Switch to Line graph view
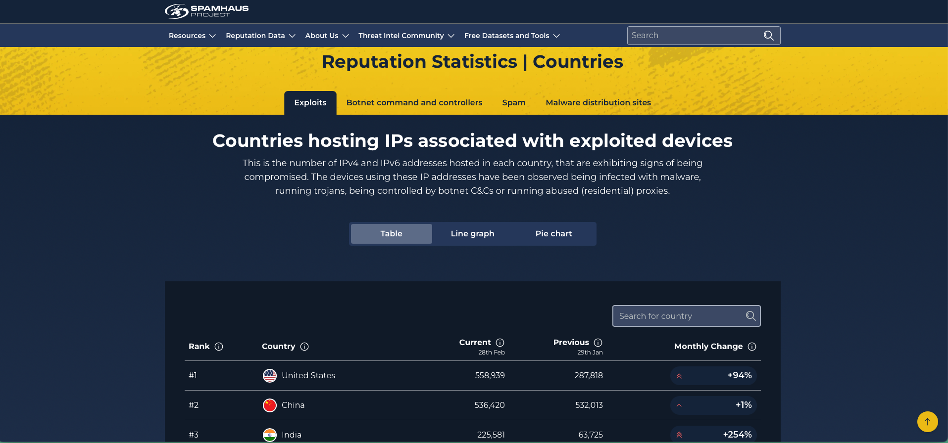The width and height of the screenshot is (948, 443). point(473,234)
